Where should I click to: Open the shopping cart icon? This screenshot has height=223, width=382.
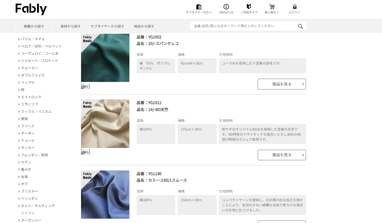click(x=272, y=7)
